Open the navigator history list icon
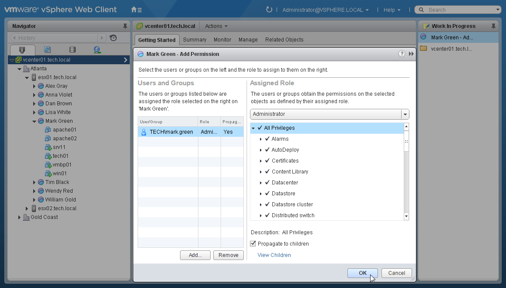 [x=113, y=38]
